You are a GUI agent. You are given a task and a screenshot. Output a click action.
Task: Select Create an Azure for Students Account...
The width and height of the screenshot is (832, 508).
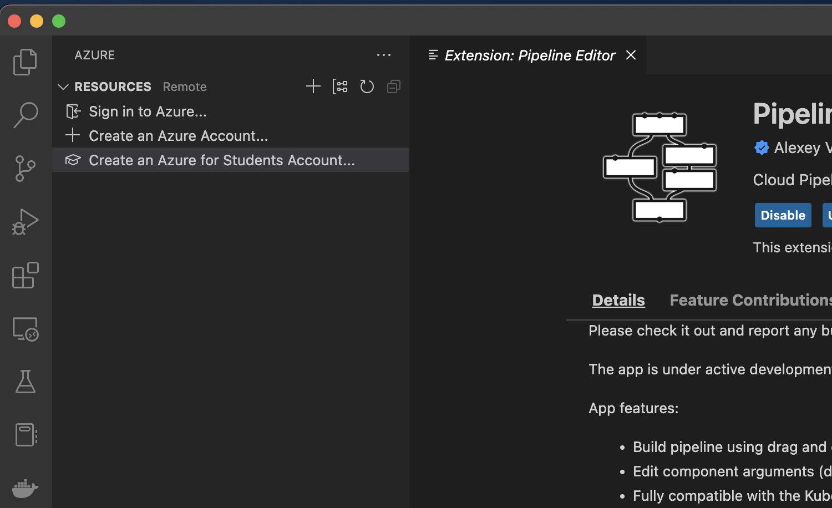[231, 160]
